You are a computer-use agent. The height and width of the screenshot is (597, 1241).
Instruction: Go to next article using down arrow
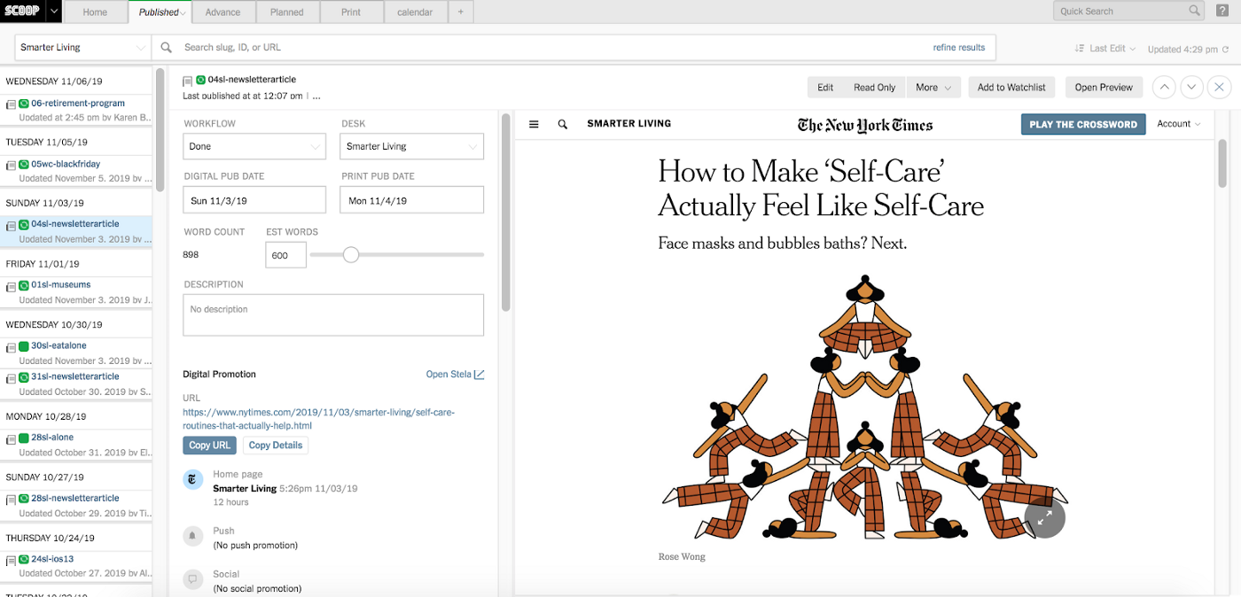point(1192,87)
